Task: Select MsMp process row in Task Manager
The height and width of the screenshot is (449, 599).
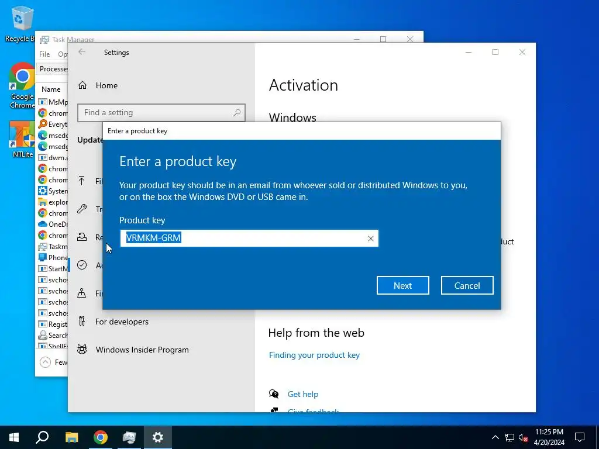Action: coord(53,102)
